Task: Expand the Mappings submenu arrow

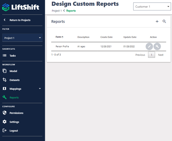Action: [x=40, y=89]
